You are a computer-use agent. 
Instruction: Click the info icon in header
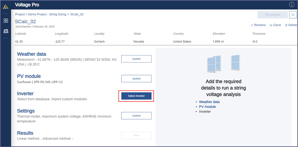tap(292, 5)
